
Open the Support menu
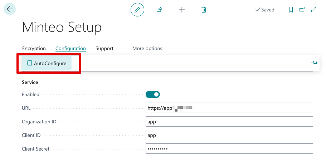104,48
